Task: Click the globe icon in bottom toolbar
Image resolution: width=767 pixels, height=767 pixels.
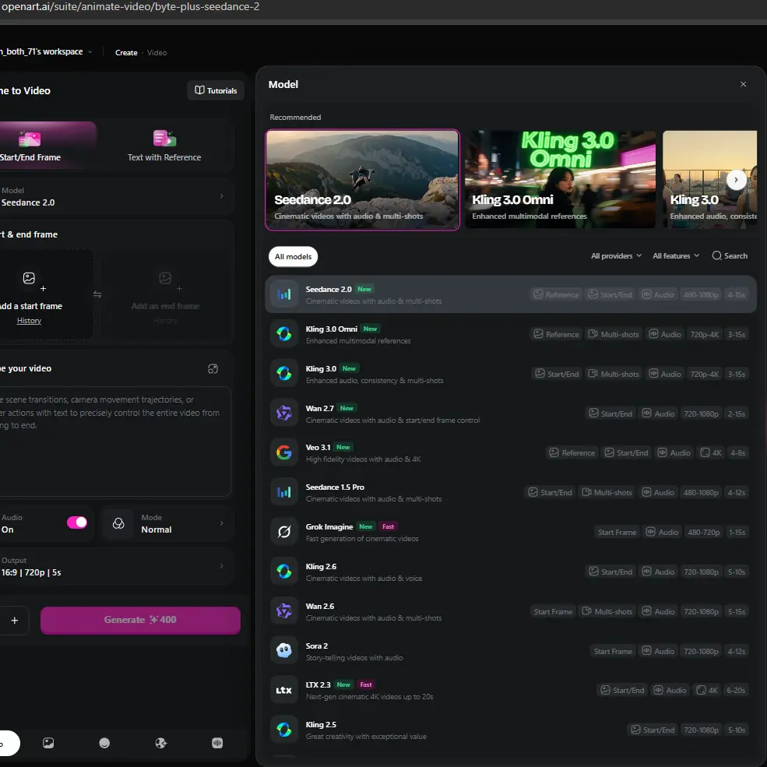Action: [161, 743]
